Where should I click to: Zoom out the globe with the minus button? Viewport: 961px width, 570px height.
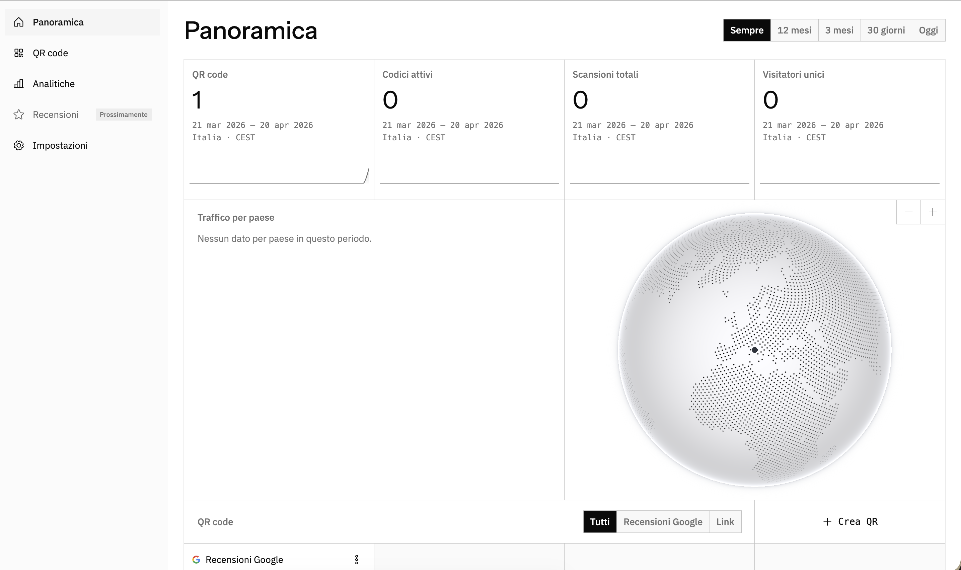(x=908, y=212)
